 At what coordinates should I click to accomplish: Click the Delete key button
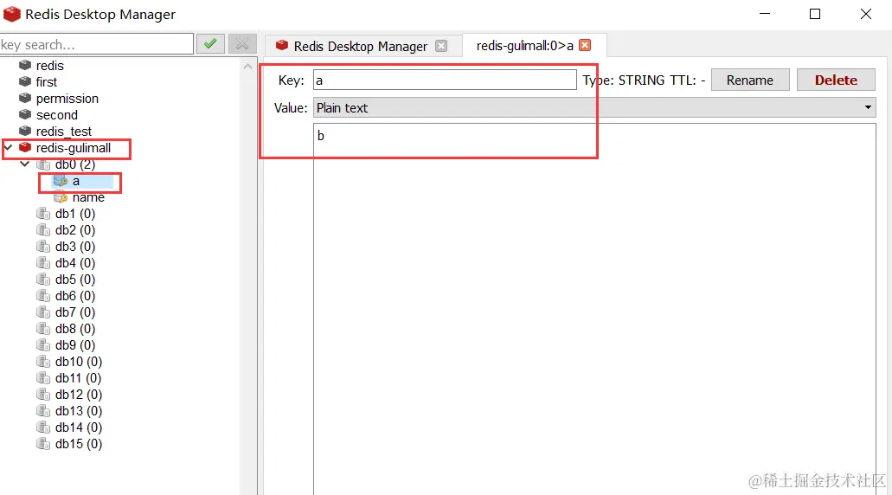click(x=836, y=80)
